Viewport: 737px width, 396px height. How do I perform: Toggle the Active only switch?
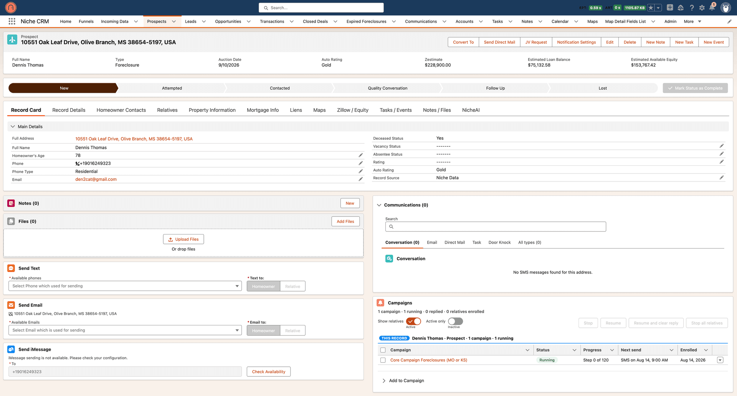tap(455, 321)
